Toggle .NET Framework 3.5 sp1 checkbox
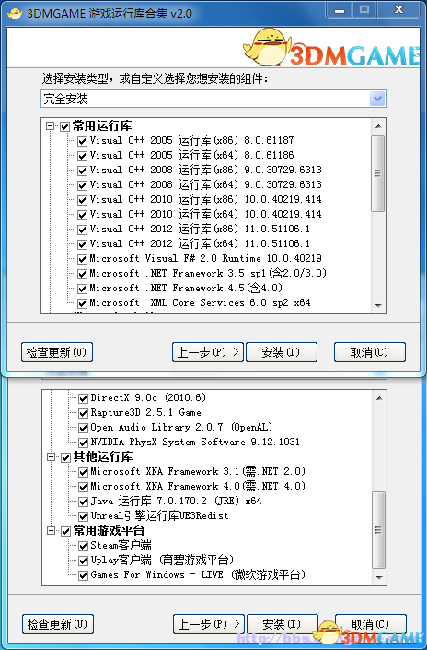Viewport: 427px width, 650px height. coord(82,274)
